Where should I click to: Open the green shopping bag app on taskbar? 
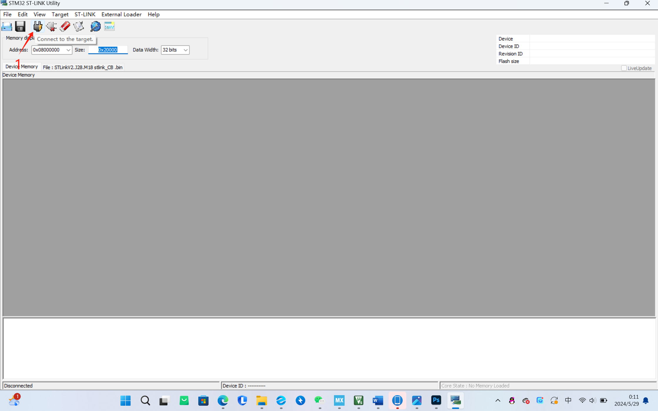[184, 400]
